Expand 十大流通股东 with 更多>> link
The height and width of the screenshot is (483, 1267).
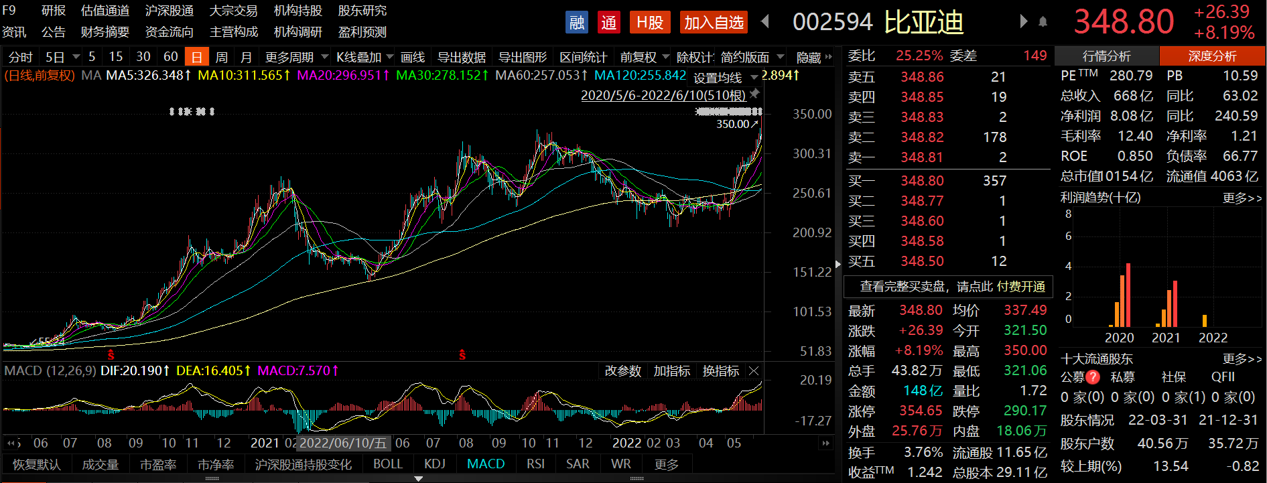[x=1242, y=358]
